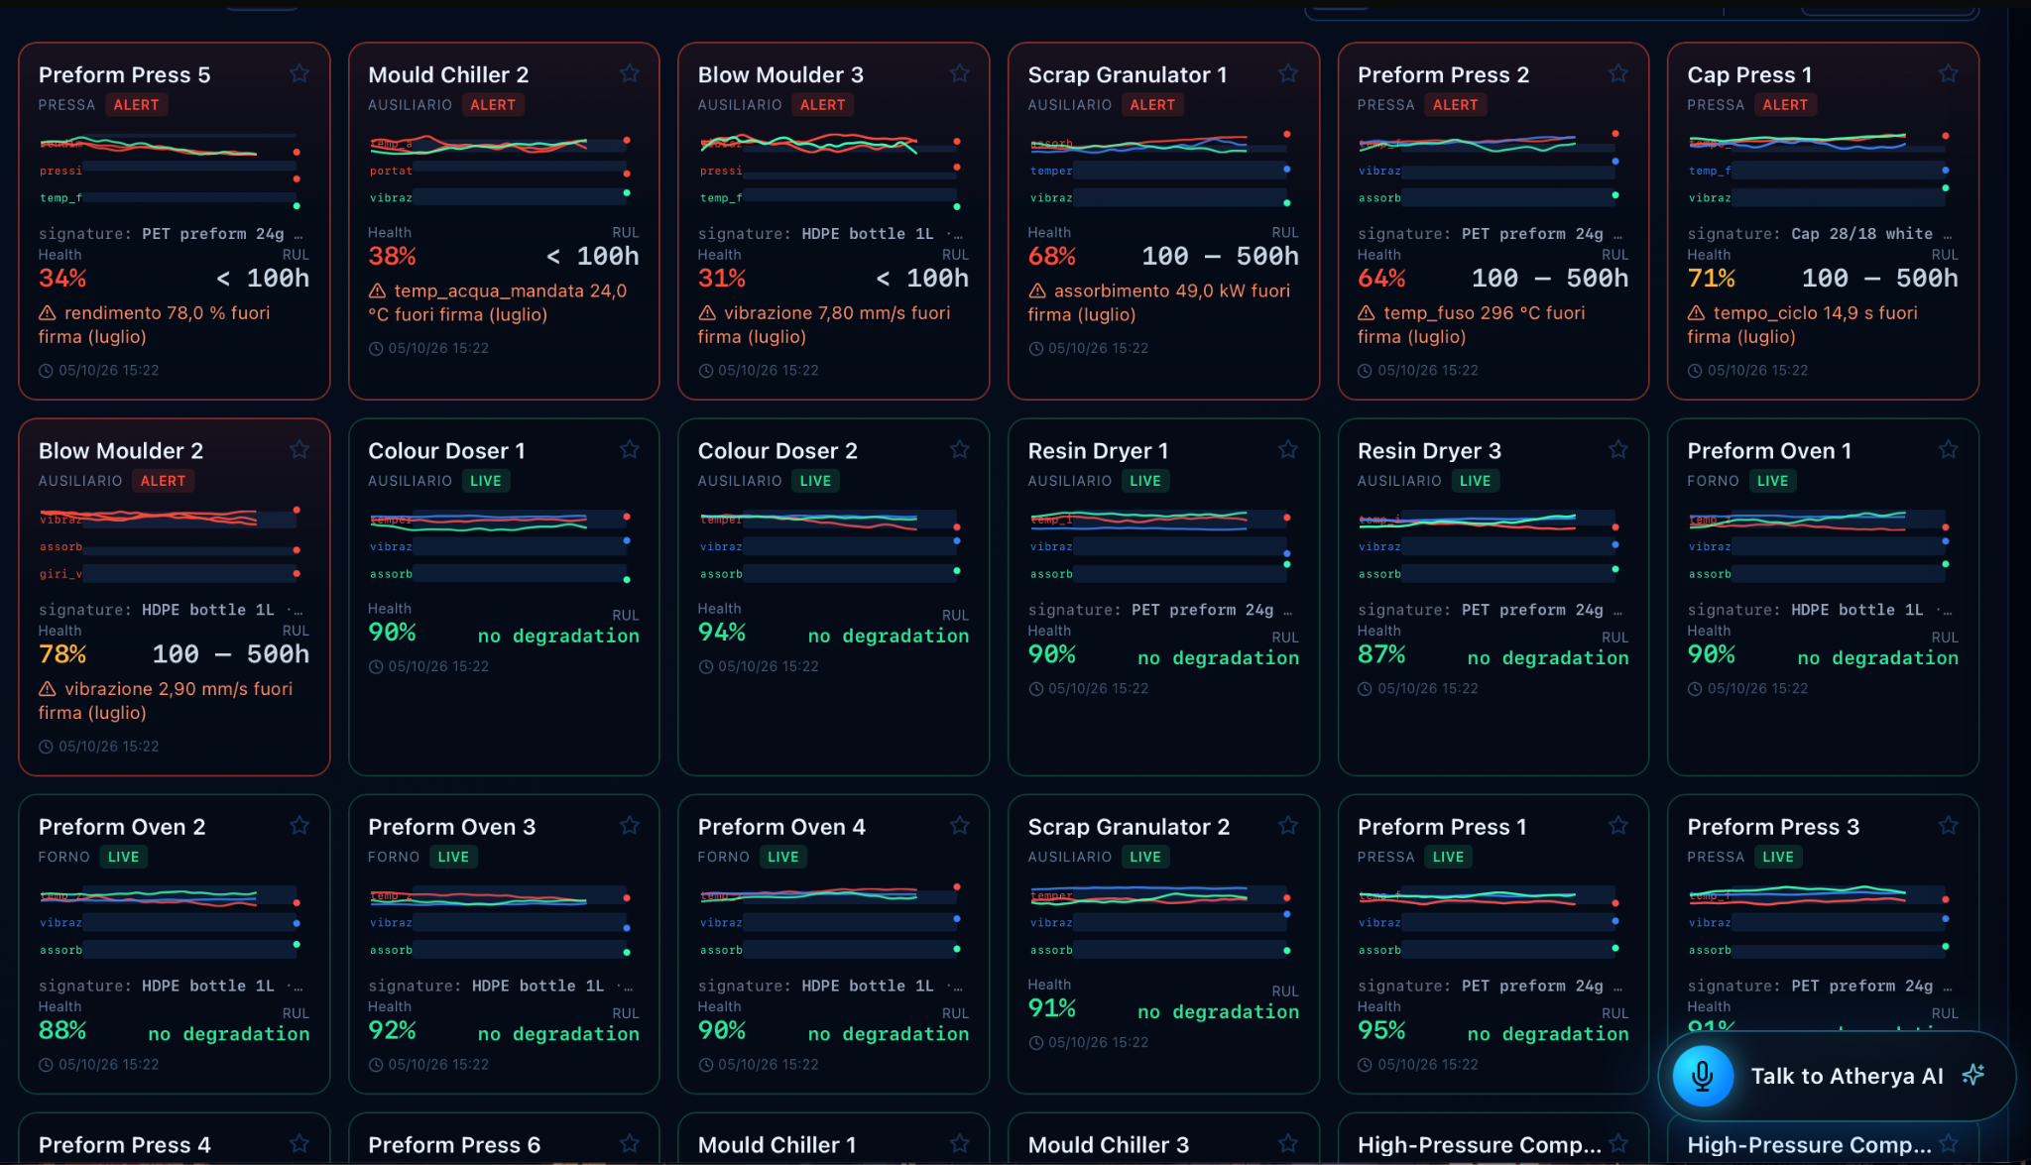Click the Preform Oven 2 star icon
Screen dimensions: 2031x1165
[299, 825]
